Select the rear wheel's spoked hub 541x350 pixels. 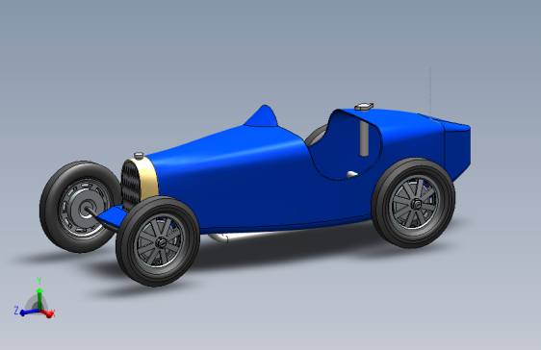pyautogui.click(x=416, y=203)
